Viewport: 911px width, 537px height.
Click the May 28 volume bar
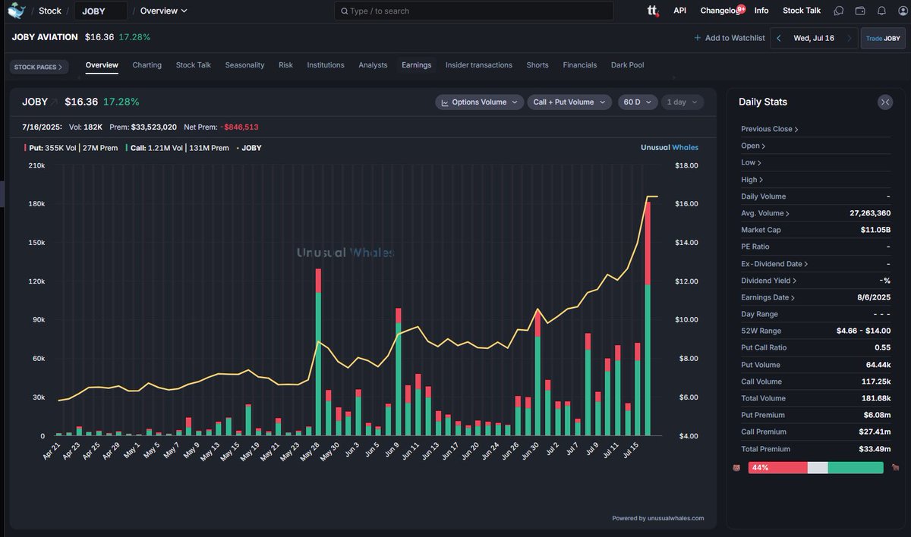coord(318,352)
